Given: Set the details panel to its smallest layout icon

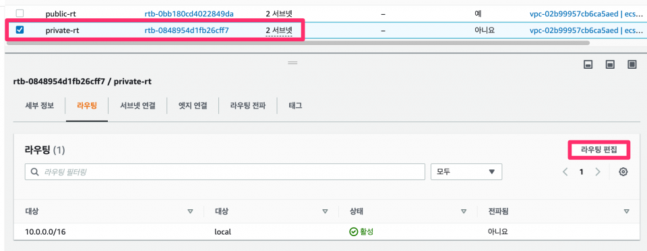Looking at the screenshot, I should click(588, 64).
